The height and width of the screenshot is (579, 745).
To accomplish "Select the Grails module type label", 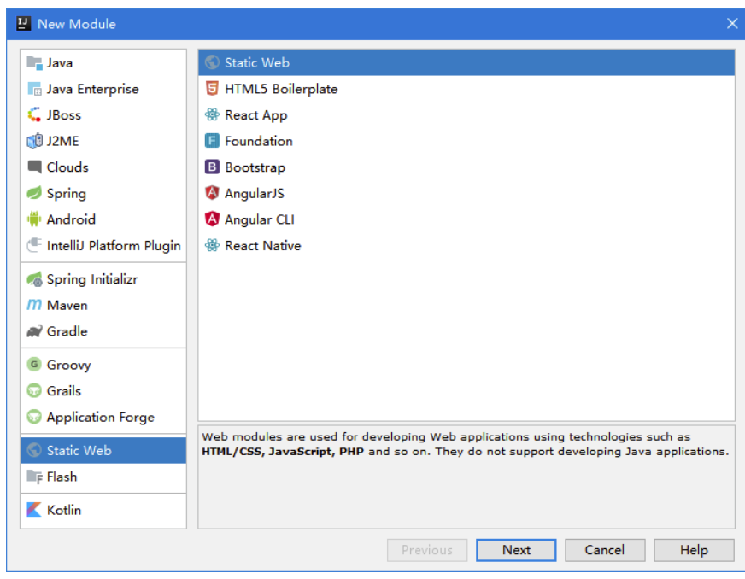I will (64, 391).
